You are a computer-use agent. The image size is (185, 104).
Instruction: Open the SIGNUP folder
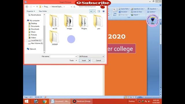point(55,38)
